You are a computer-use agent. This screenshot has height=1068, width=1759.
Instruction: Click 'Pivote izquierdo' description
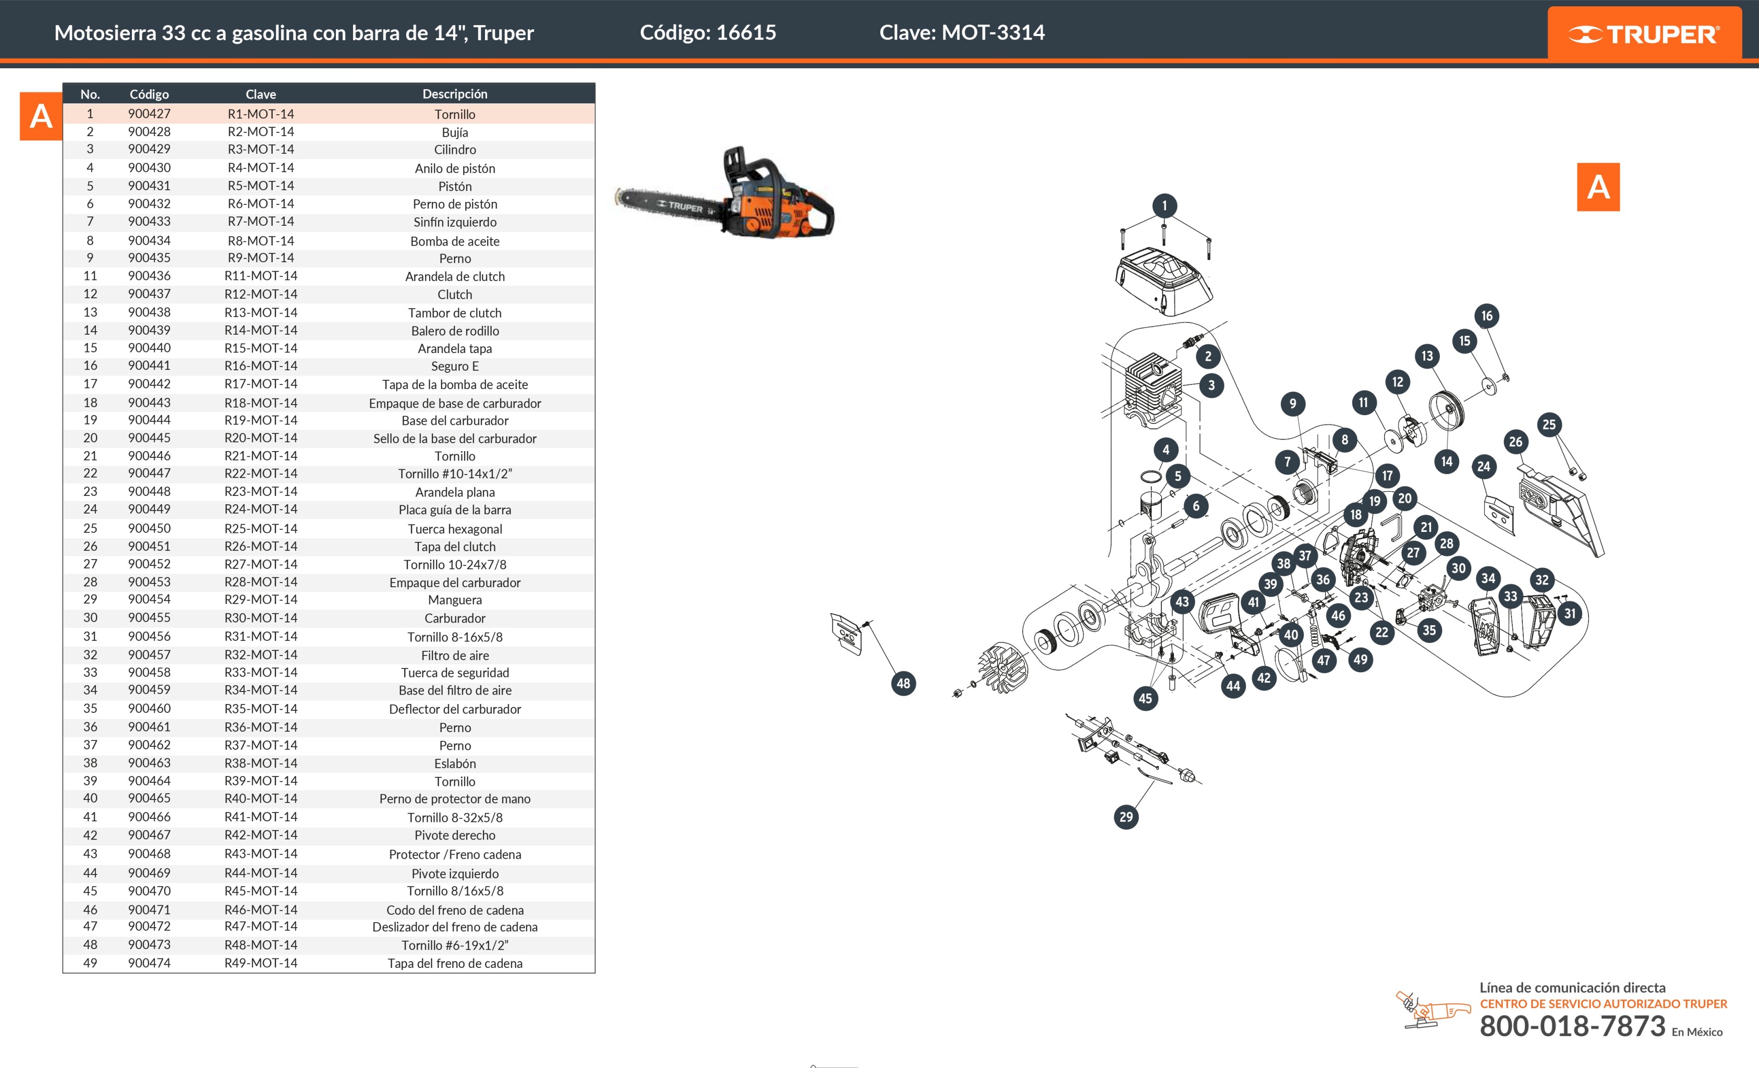455,874
